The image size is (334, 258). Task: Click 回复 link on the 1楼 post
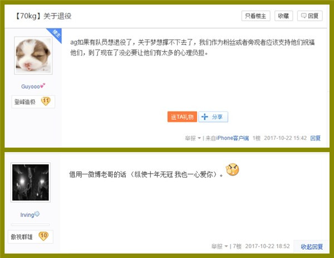pos(316,138)
